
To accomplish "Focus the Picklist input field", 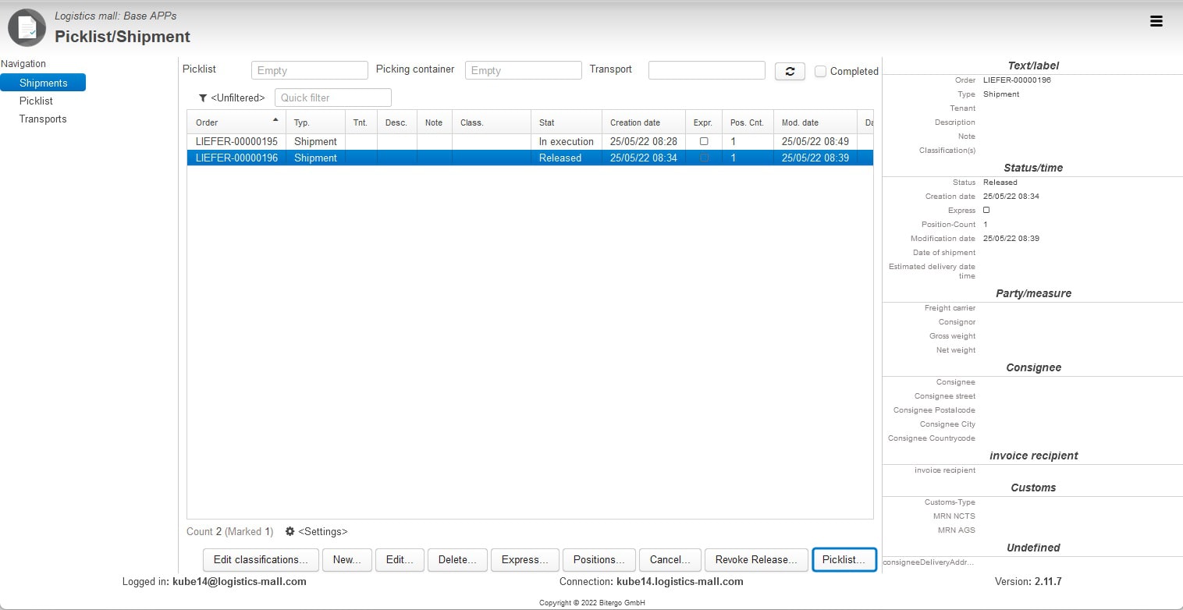I will (310, 70).
